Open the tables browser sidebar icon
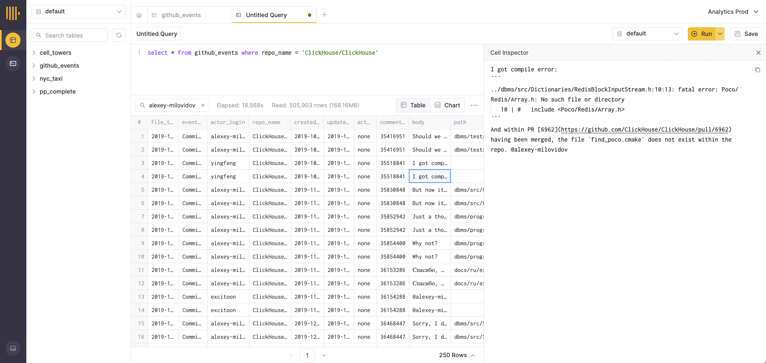Image resolution: width=766 pixels, height=363 pixels. coord(13,40)
